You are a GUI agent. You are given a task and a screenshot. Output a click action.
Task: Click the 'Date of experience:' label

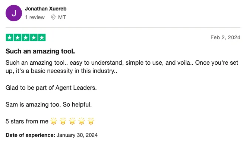point(31,135)
